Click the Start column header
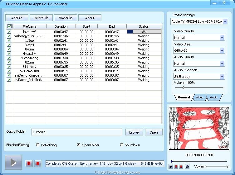This screenshot has height=175, width=235. (x=86, y=26)
